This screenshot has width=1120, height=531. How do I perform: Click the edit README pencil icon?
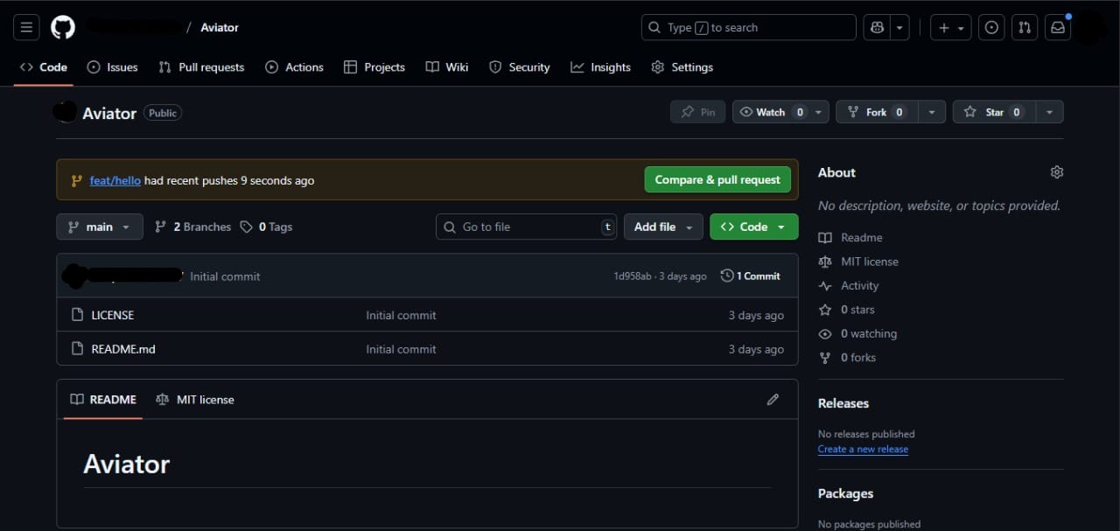773,399
